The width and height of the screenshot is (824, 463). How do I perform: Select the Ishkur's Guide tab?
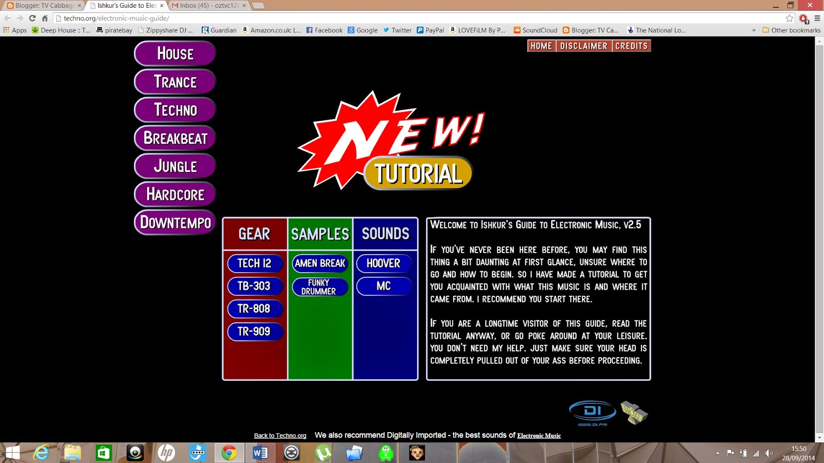(x=126, y=6)
